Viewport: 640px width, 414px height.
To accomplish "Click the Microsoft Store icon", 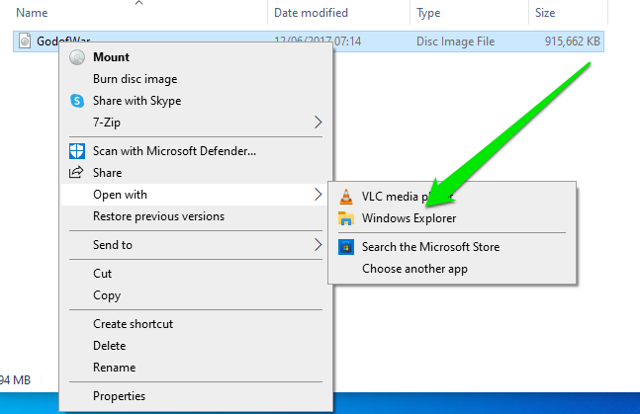I will pos(345,247).
